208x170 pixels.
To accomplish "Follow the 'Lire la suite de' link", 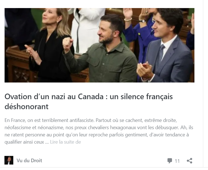I will coord(66,142).
